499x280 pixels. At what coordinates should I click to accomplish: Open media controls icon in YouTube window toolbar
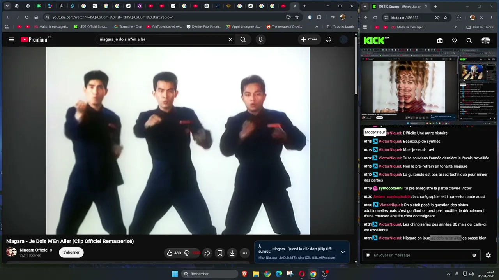(333, 17)
